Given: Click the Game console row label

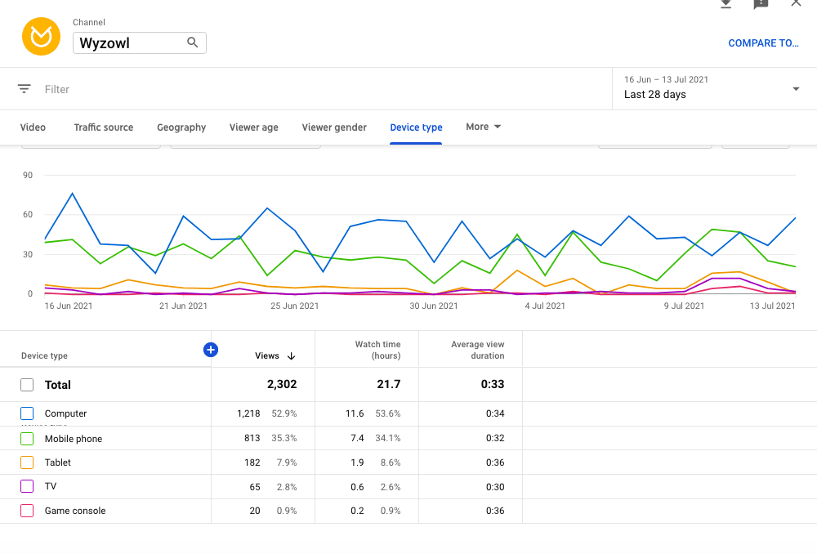Looking at the screenshot, I should pyautogui.click(x=75, y=511).
